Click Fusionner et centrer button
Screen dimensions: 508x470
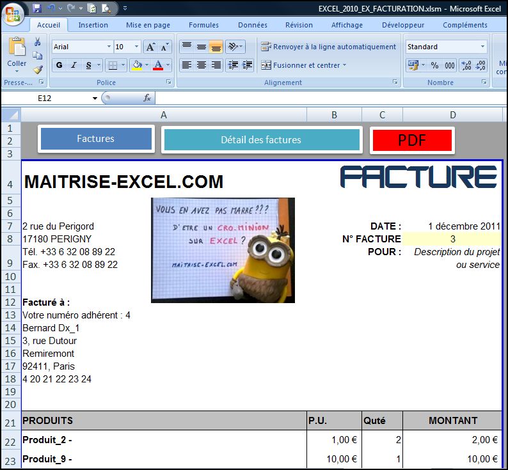(301, 65)
